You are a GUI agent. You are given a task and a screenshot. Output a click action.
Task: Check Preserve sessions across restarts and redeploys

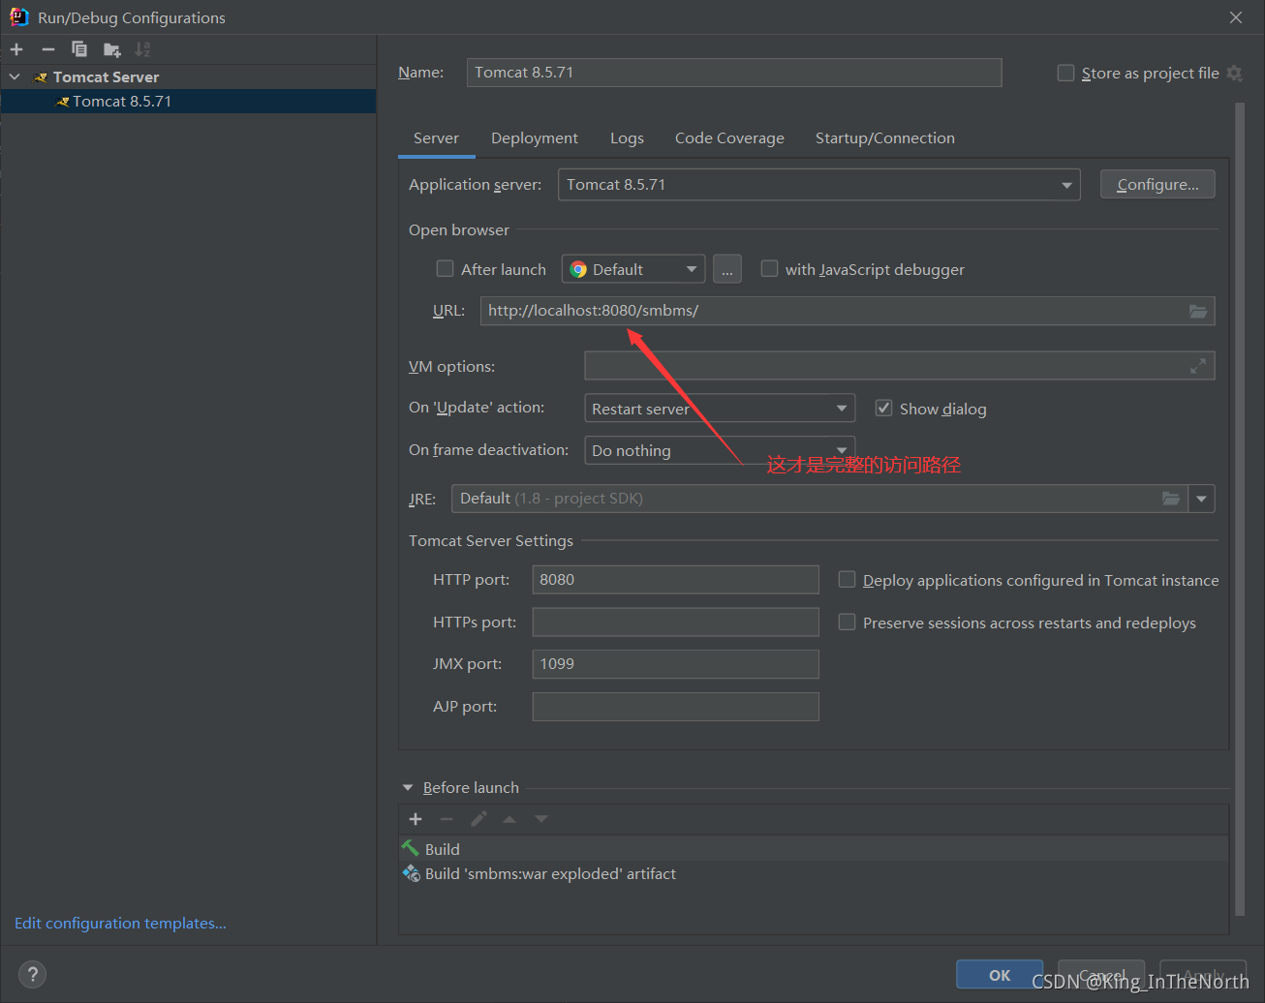847,622
